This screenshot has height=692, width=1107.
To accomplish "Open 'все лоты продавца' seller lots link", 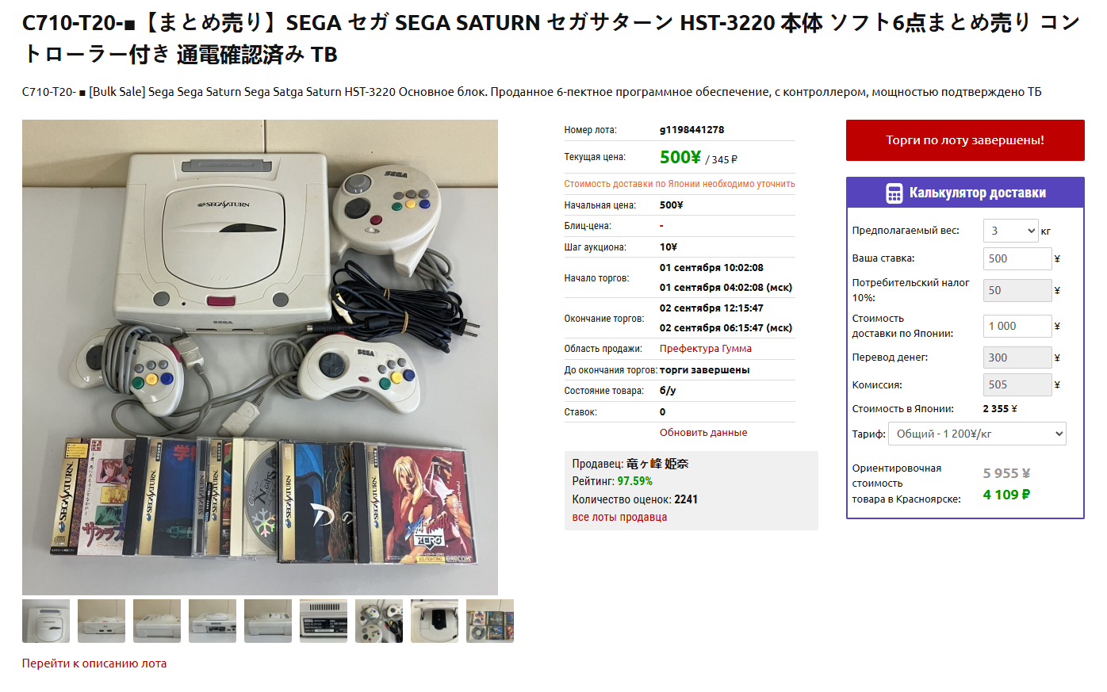I will [619, 517].
